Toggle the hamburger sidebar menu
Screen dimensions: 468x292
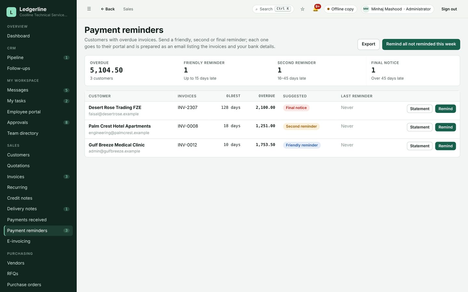[x=89, y=9]
